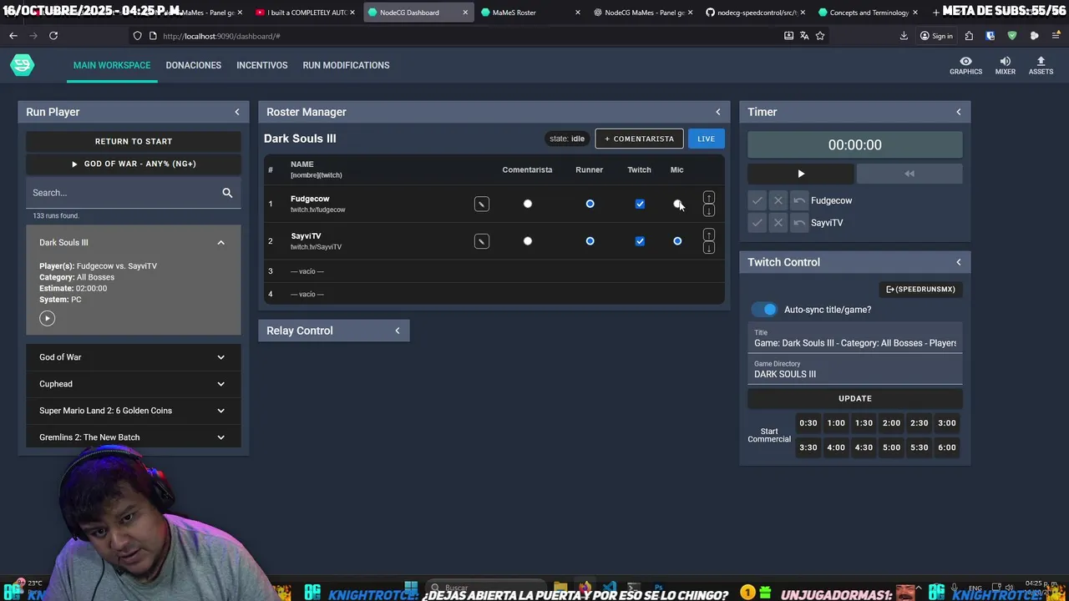Click the search magnifier in Run Player
The height and width of the screenshot is (601, 1069).
pos(227,193)
